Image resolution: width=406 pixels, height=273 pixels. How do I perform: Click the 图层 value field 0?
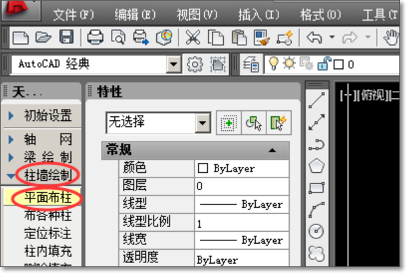[x=242, y=186]
